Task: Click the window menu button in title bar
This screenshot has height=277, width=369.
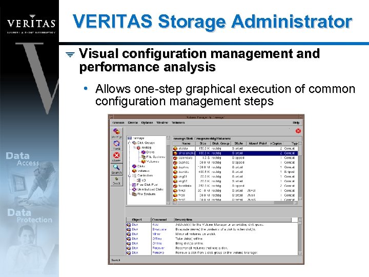Action: (111, 117)
